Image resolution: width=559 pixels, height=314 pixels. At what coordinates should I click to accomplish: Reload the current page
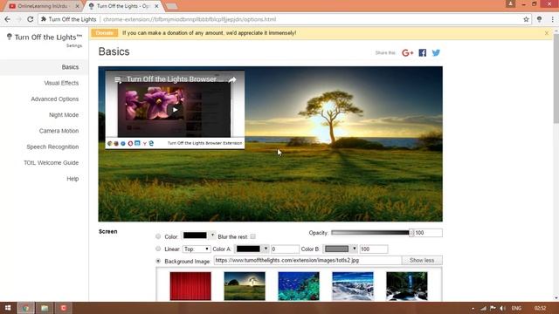(x=31, y=19)
